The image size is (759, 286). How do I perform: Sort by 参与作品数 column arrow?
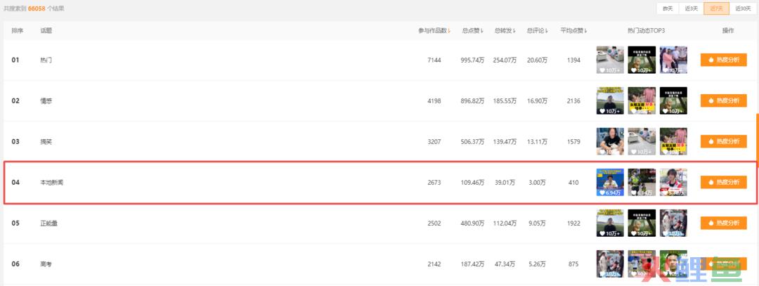449,31
